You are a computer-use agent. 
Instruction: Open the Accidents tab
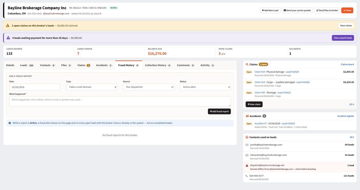pos(104,65)
